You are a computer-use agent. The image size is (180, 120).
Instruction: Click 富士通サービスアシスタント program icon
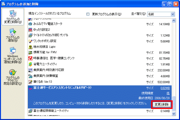(30, 88)
